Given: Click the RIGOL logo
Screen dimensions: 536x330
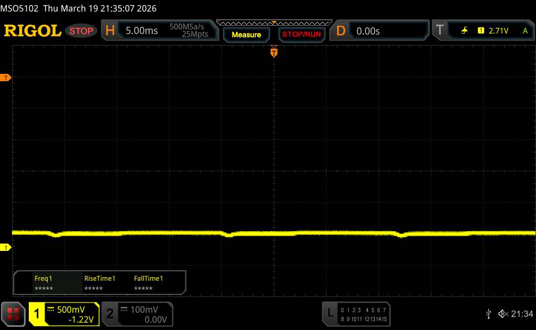Looking at the screenshot, I should click(x=32, y=31).
